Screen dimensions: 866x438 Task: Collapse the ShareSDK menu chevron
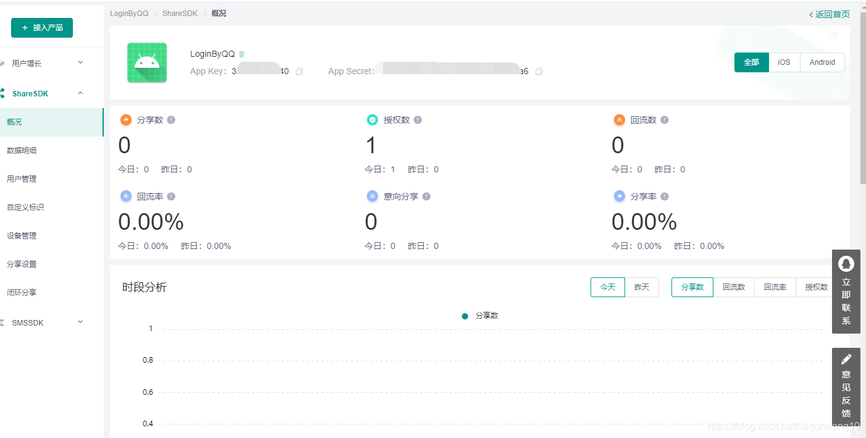[80, 93]
